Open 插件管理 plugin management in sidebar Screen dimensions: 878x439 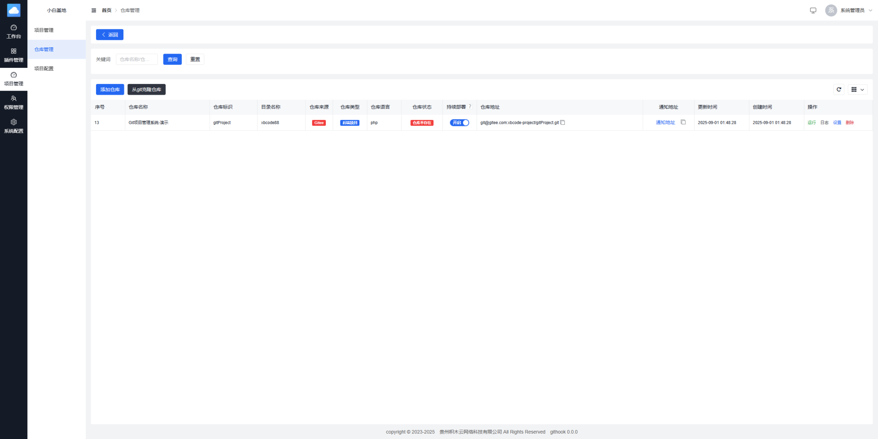point(14,55)
